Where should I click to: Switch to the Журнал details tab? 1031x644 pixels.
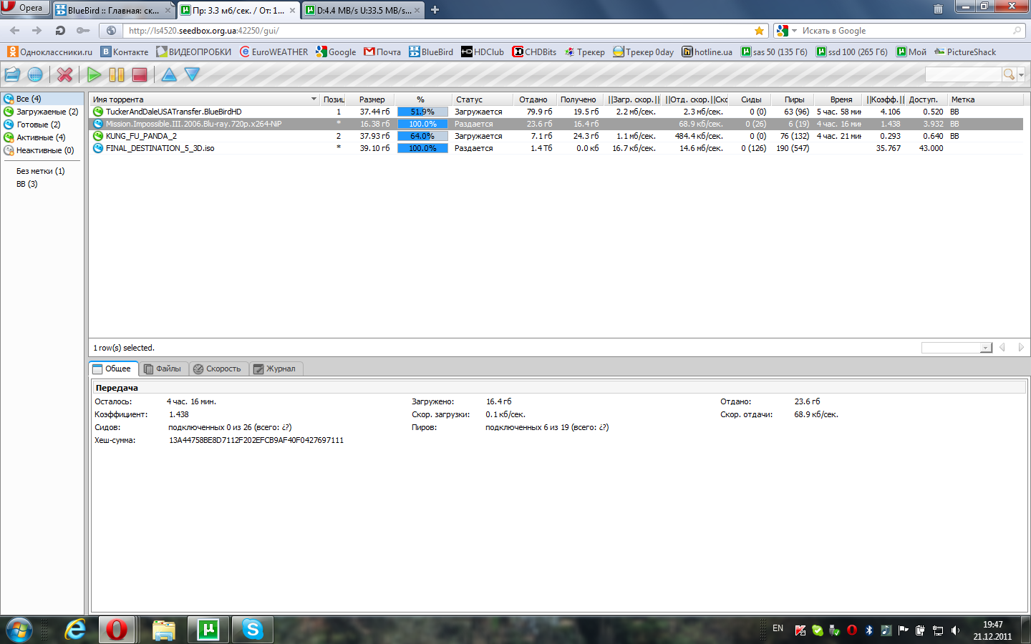276,369
